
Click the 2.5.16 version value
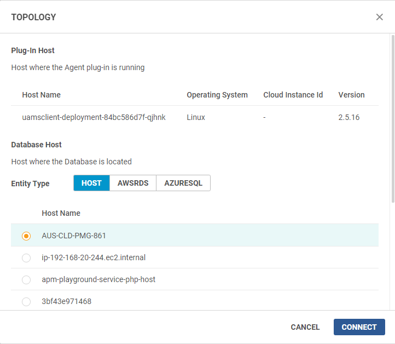tap(348, 117)
